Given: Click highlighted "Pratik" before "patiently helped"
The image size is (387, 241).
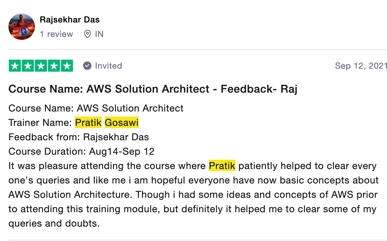Looking at the screenshot, I should pyautogui.click(x=222, y=166).
